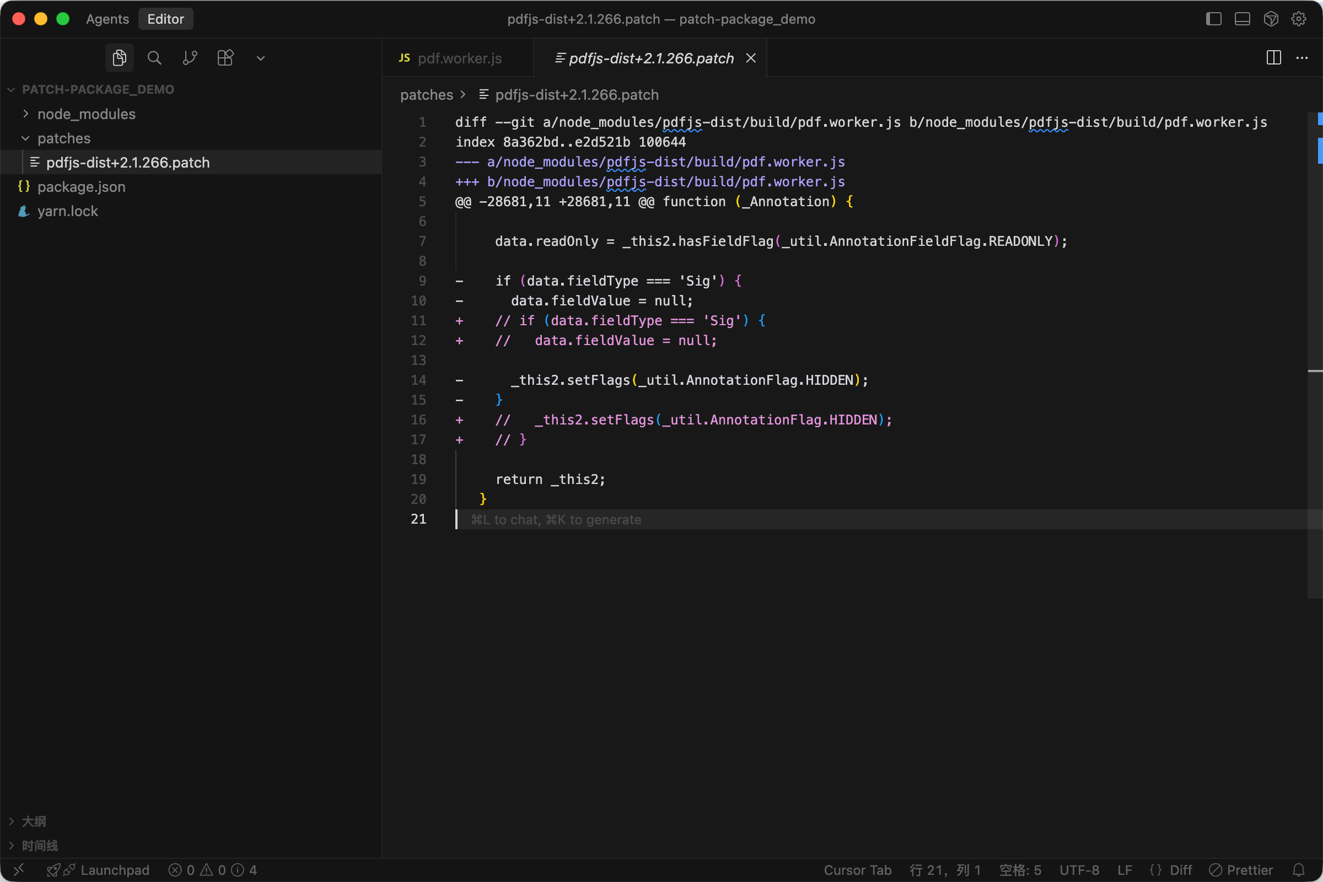Open package.json in the file tree

point(82,187)
